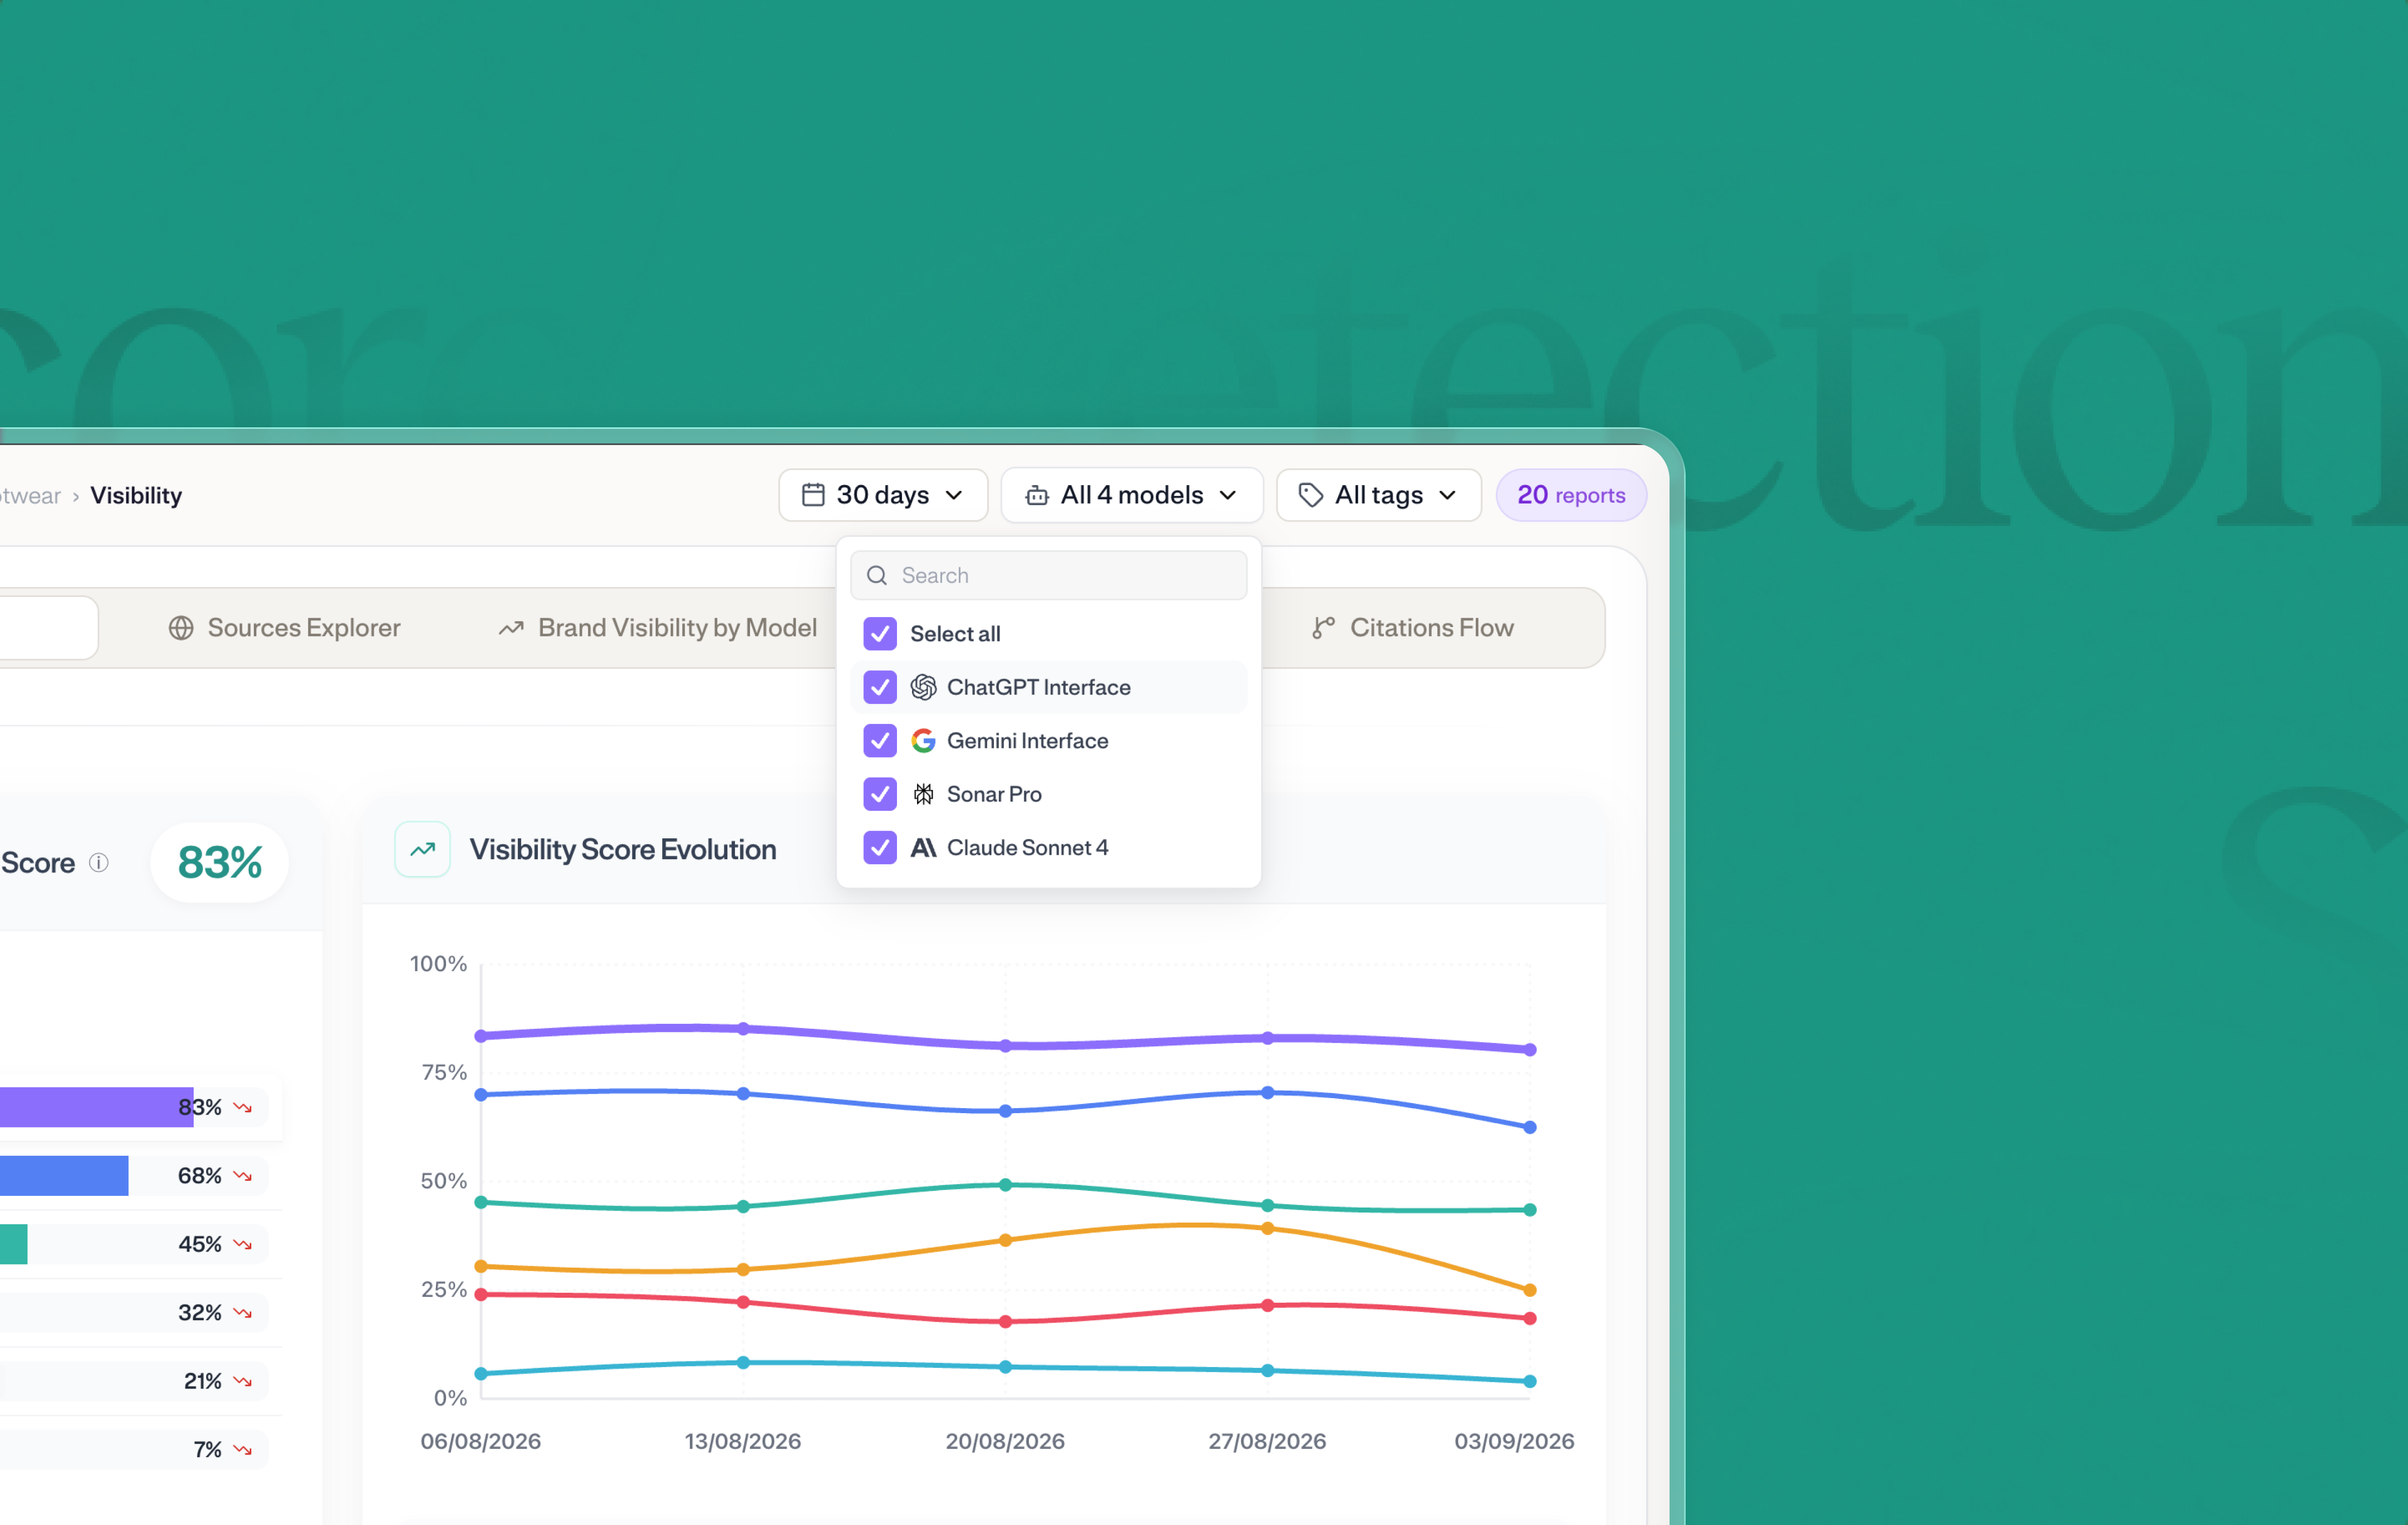
Task: Click the down-trend arrow beside 21%
Action: (242, 1381)
